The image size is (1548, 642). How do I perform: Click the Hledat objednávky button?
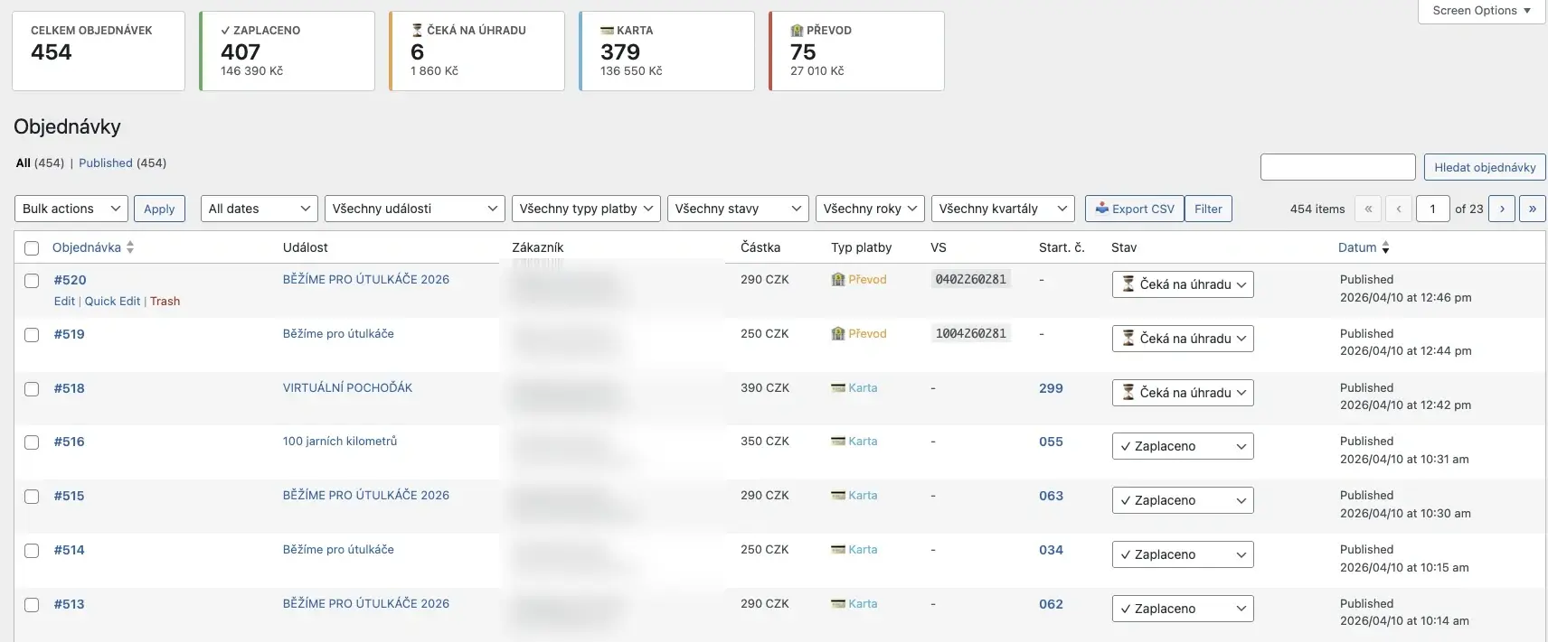pyautogui.click(x=1485, y=167)
